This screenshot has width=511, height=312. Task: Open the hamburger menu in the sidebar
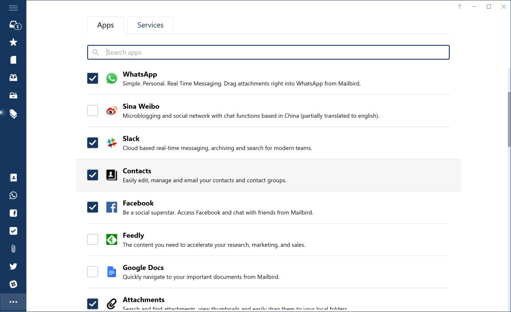pyautogui.click(x=13, y=8)
